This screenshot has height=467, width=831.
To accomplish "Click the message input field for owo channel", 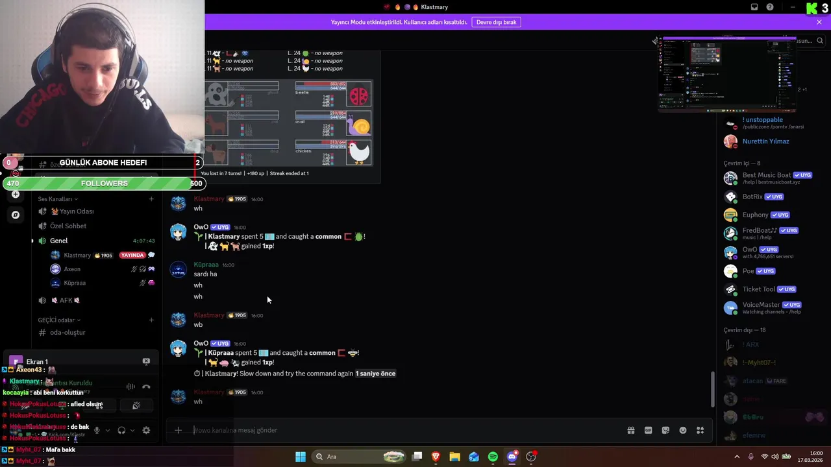I will pos(406,430).
